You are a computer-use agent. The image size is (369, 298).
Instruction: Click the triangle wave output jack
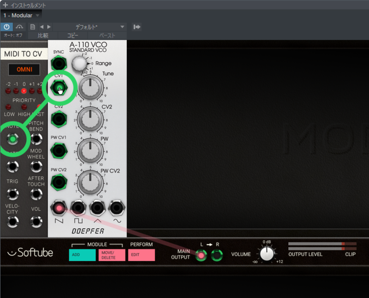pyautogui.click(x=97, y=208)
